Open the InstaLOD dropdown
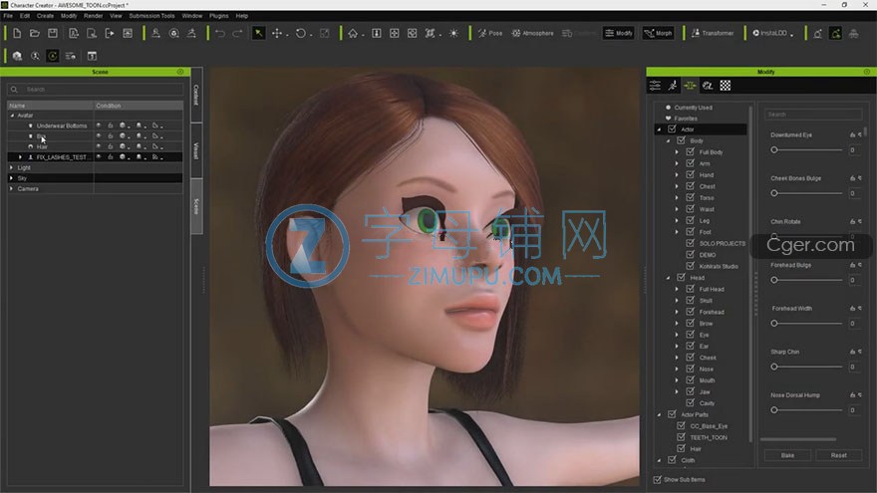This screenshot has width=877, height=493. tap(774, 33)
